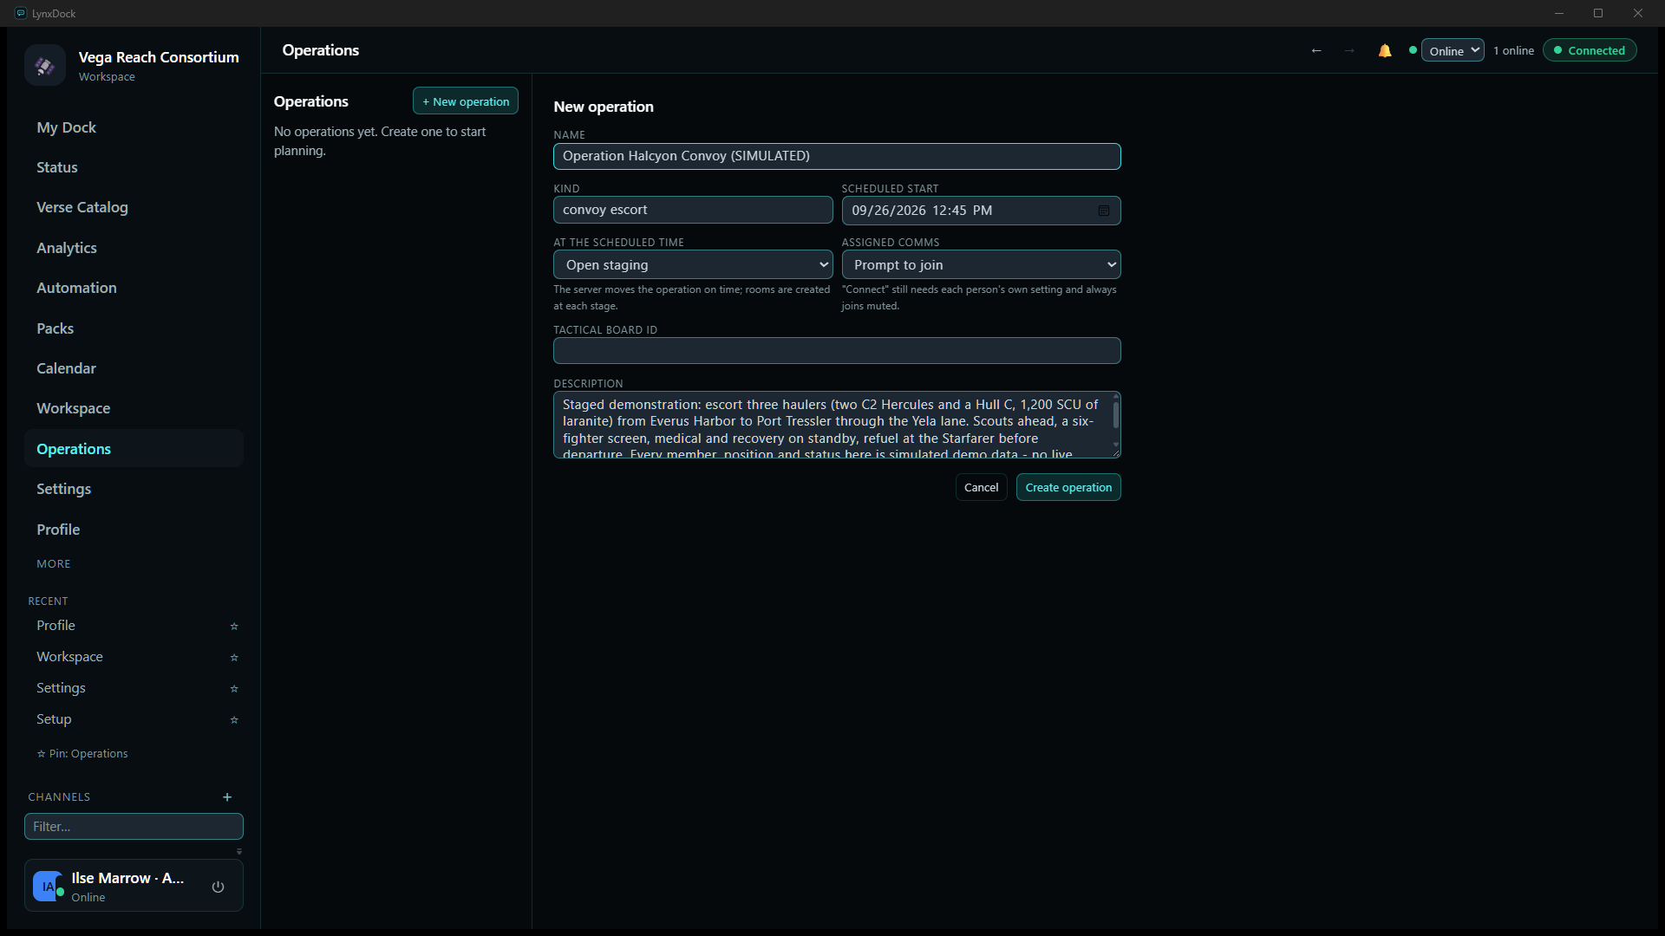Pin Workspace with its star icon

point(234,657)
